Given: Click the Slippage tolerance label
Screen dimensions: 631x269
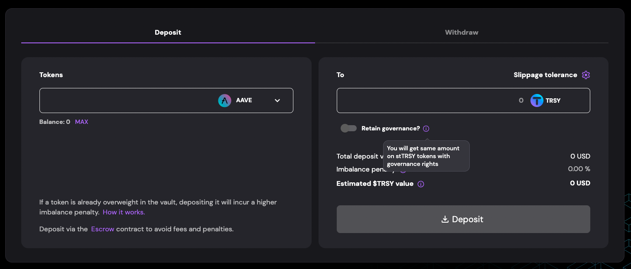Looking at the screenshot, I should 545,75.
